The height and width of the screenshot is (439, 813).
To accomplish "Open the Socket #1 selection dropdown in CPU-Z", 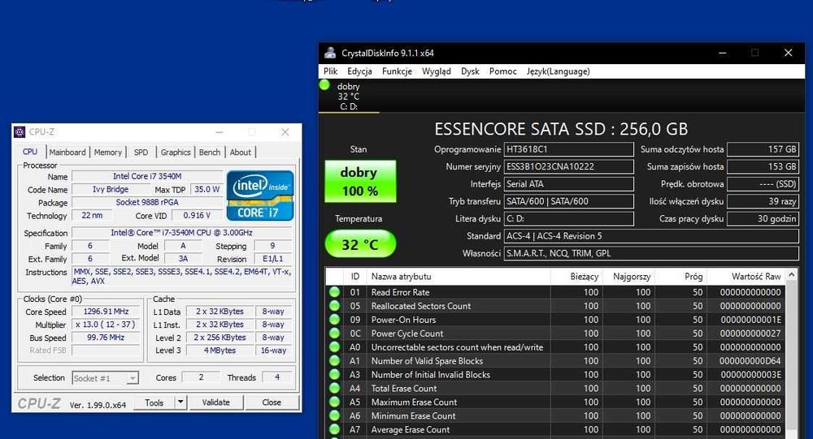I will click(133, 378).
